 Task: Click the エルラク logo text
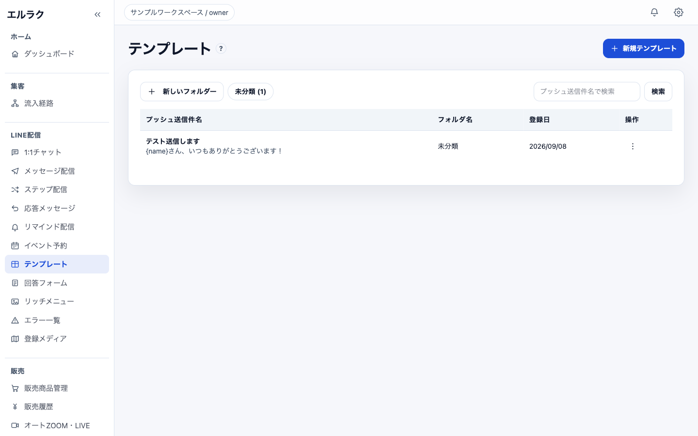coord(26,15)
